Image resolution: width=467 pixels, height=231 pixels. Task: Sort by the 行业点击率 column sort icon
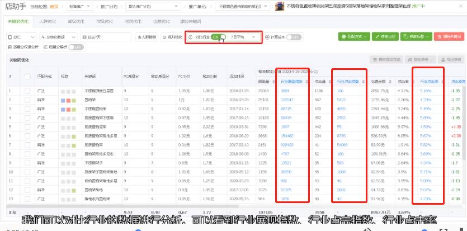pos(441,81)
